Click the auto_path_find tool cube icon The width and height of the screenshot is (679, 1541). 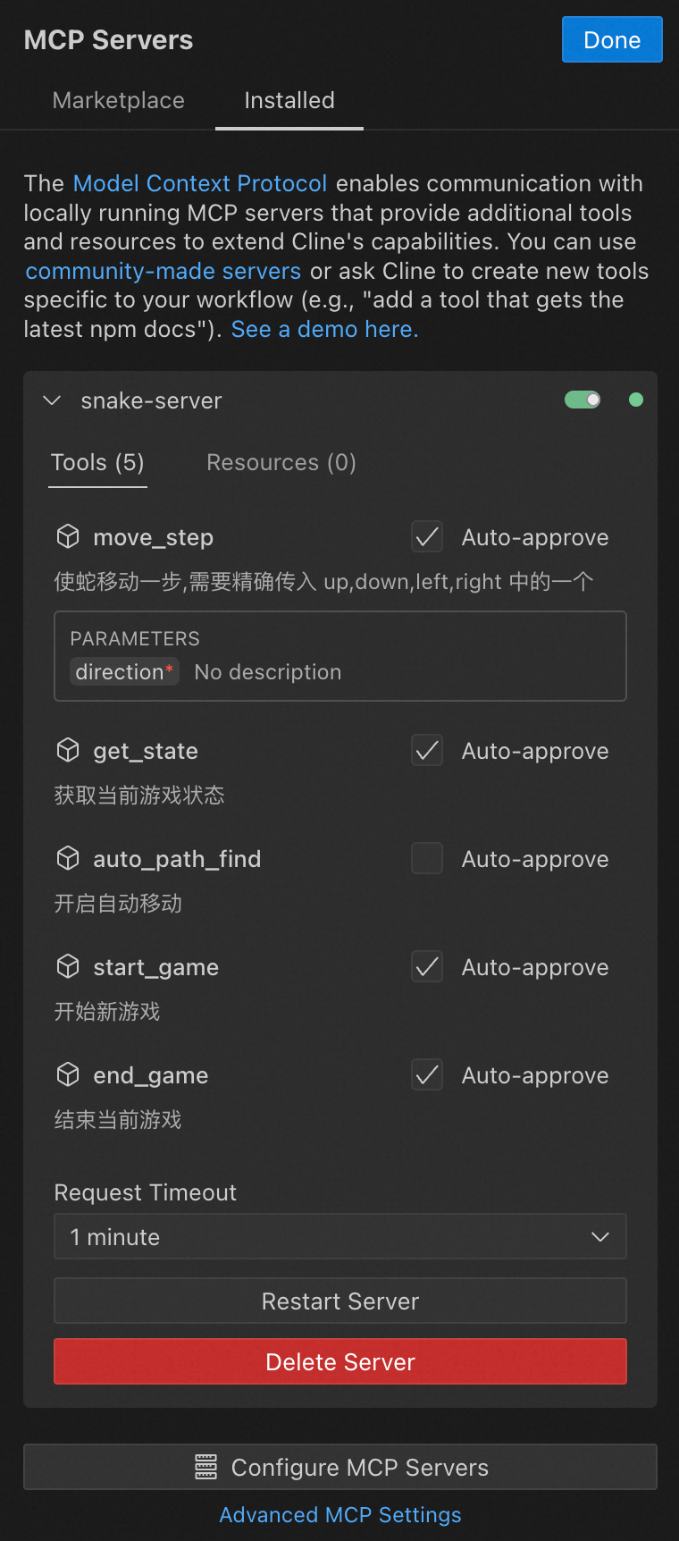point(68,858)
